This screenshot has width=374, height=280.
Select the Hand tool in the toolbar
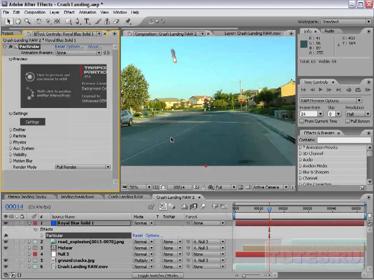(x=18, y=21)
